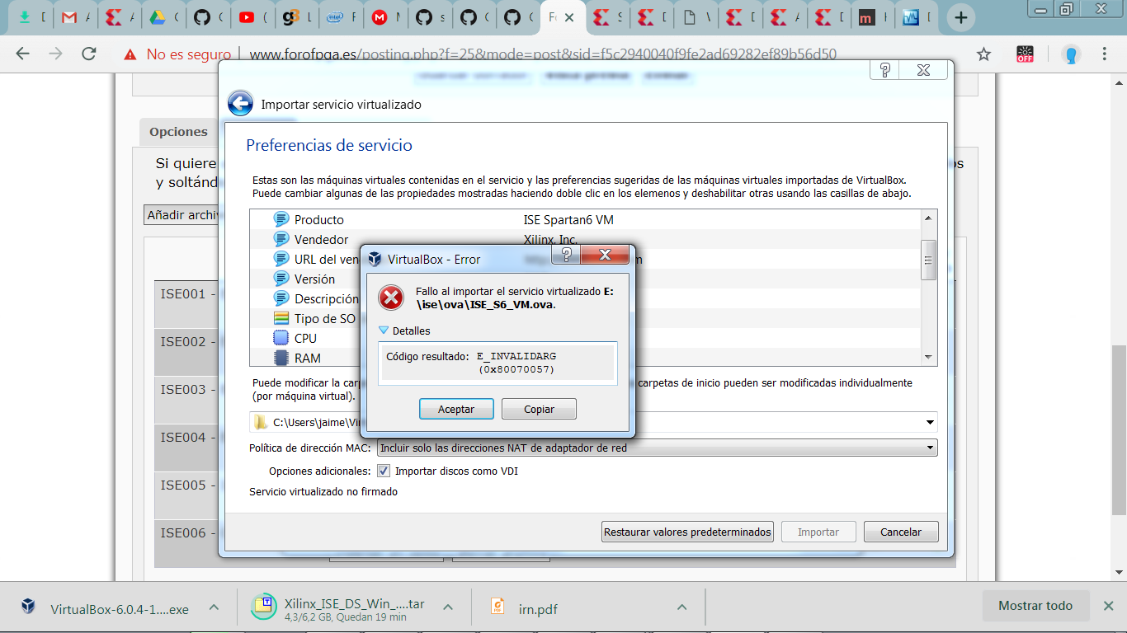Click the help question mark in error dialog
The width and height of the screenshot is (1127, 633).
click(568, 255)
